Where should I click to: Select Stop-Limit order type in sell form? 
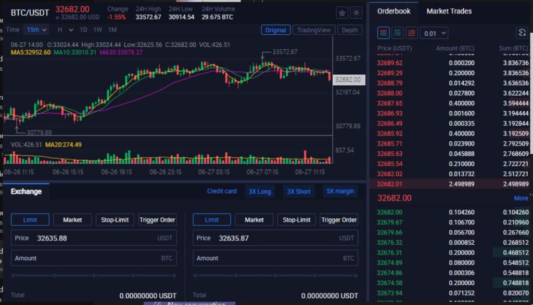pyautogui.click(x=296, y=220)
